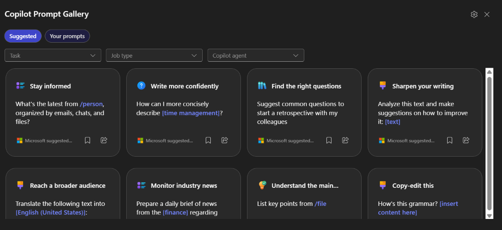This screenshot has width=502, height=230.
Task: Click the vertical scrollbar thumb
Action: 489,143
